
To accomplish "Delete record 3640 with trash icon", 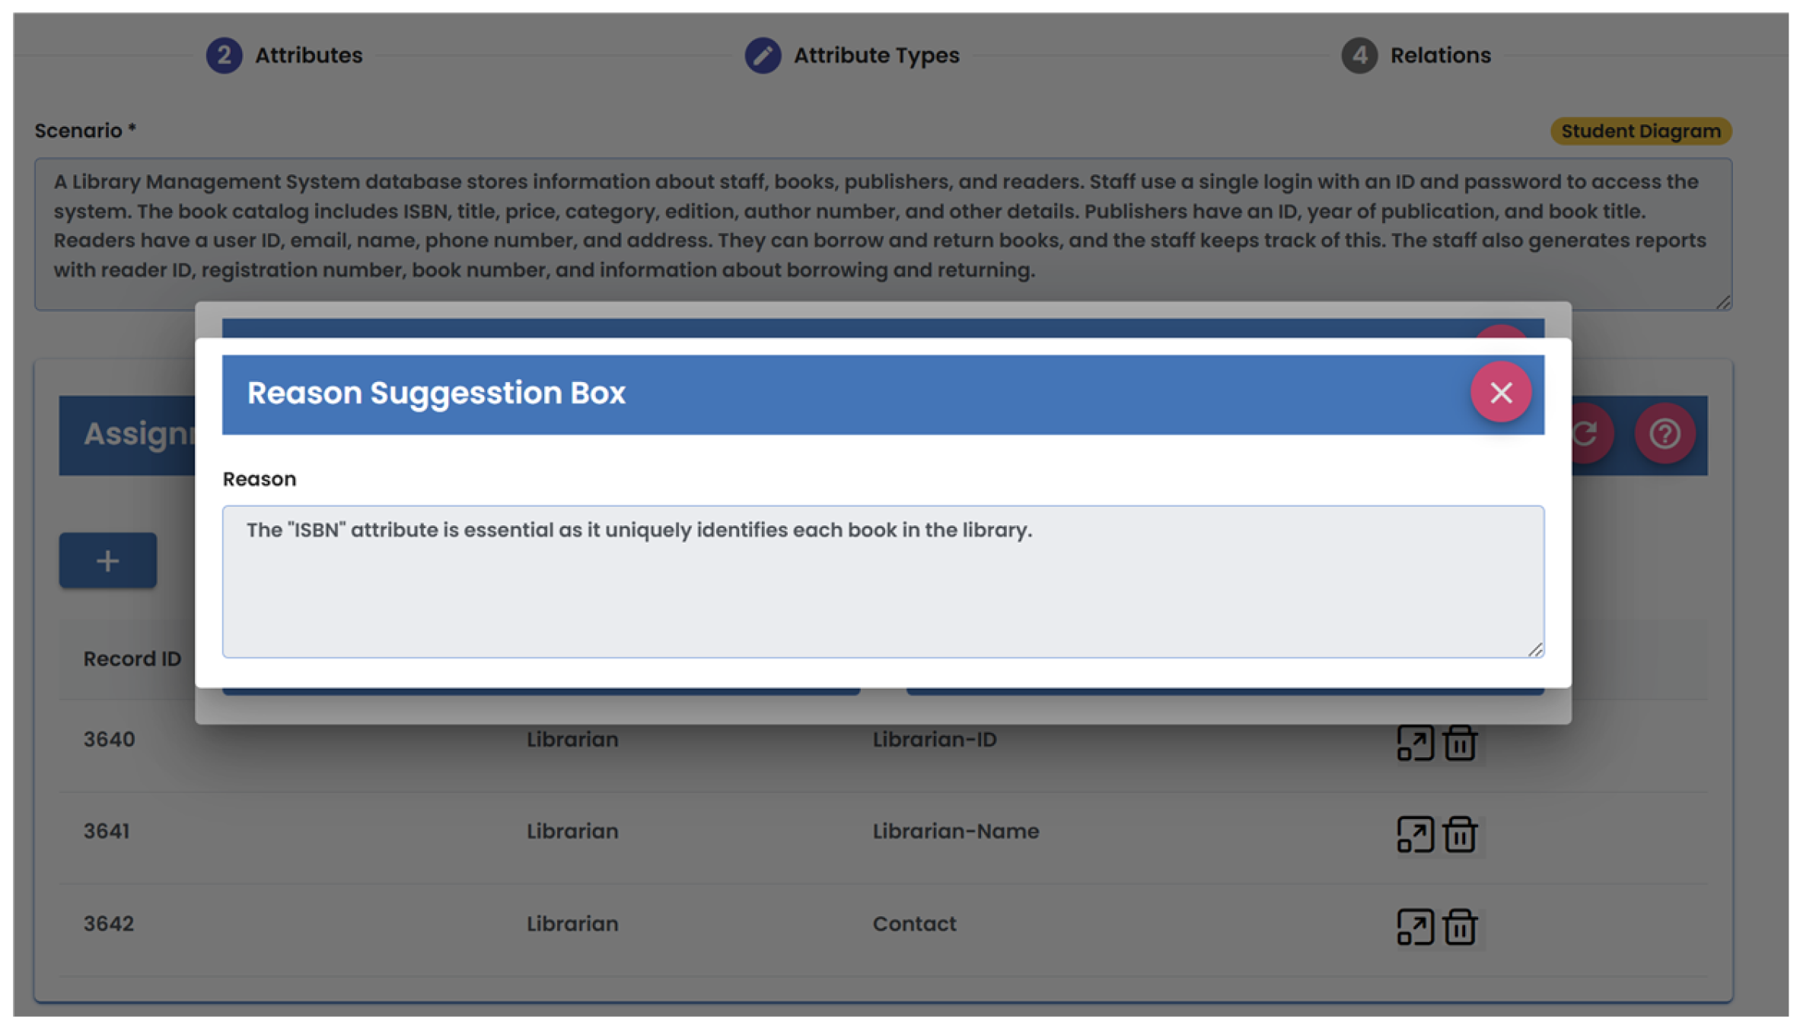I will [1459, 743].
